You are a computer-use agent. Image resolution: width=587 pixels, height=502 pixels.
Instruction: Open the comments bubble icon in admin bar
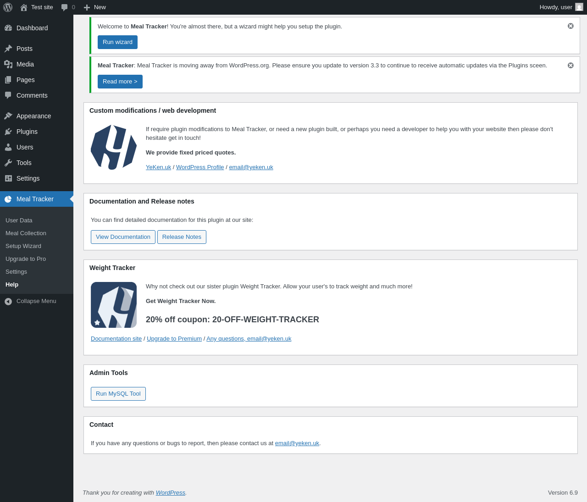65,7
